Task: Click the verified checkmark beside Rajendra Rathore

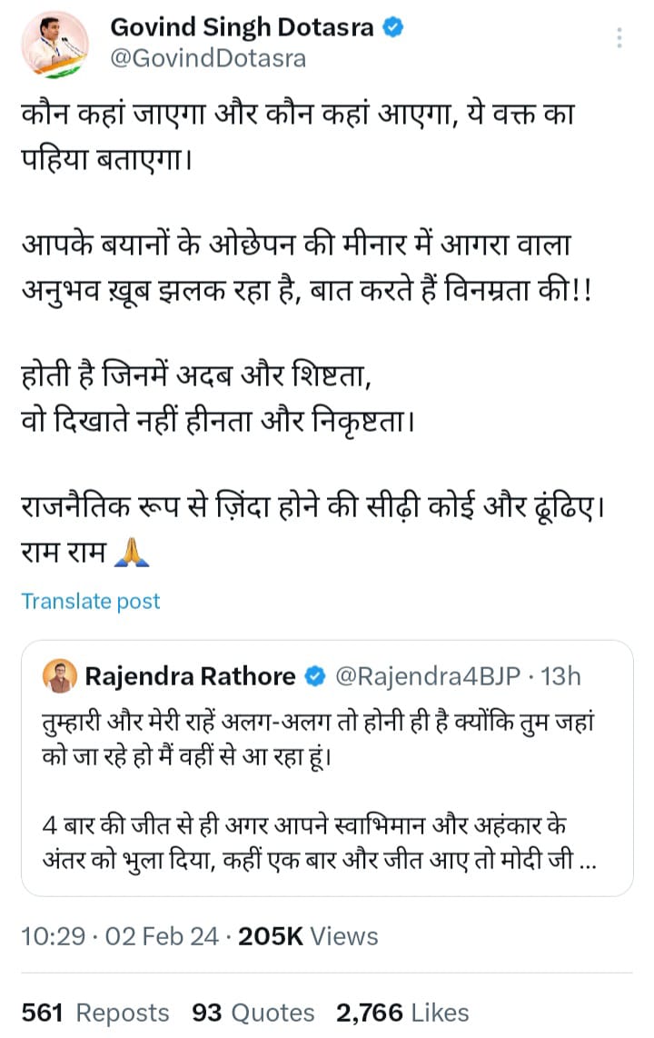Action: pyautogui.click(x=316, y=675)
